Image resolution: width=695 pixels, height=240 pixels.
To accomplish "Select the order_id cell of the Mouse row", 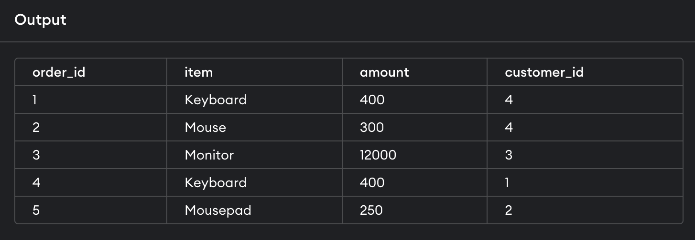I will 36,128.
